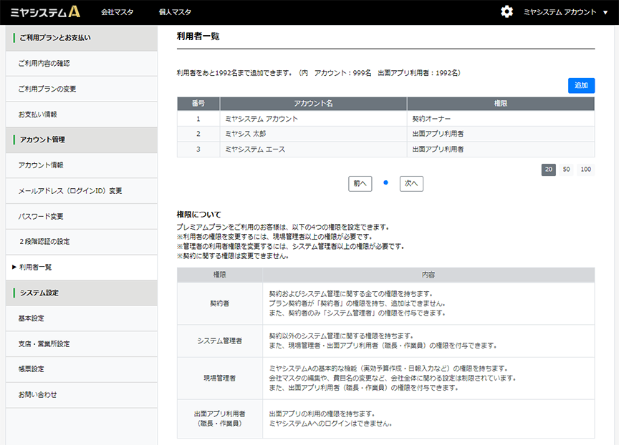The image size is (619, 445).
Task: Click the 内容 column header
Action: pos(428,275)
